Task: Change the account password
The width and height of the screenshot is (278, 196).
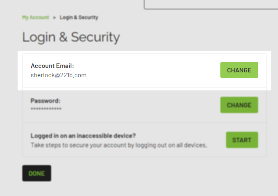Action: point(239,105)
